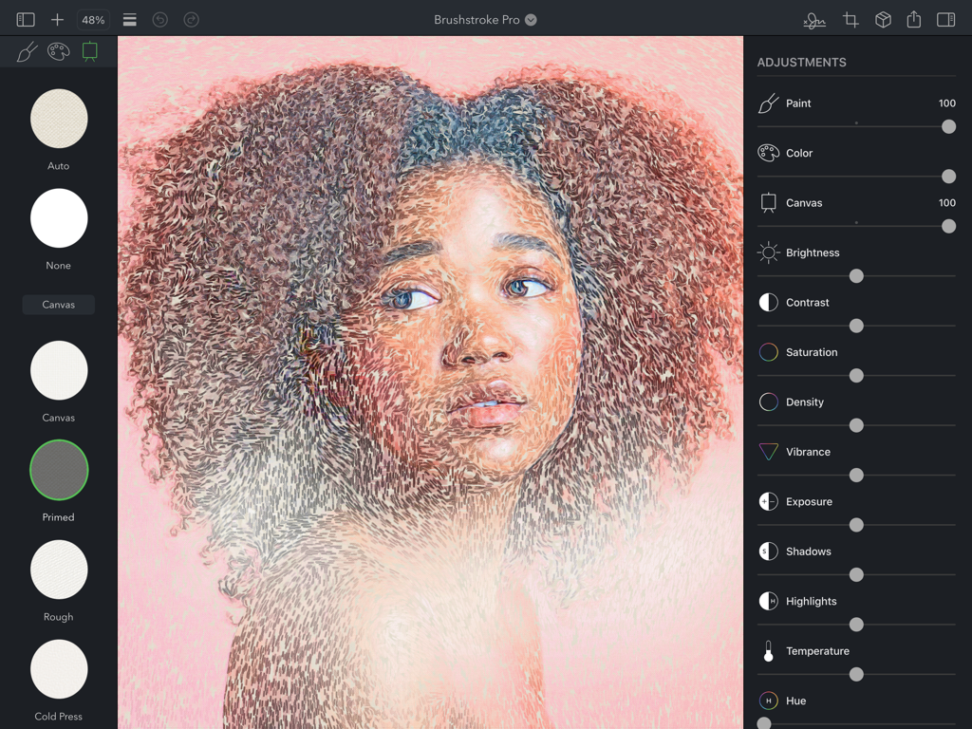Open the signature tool in the toolbar
972x729 pixels.
point(813,19)
